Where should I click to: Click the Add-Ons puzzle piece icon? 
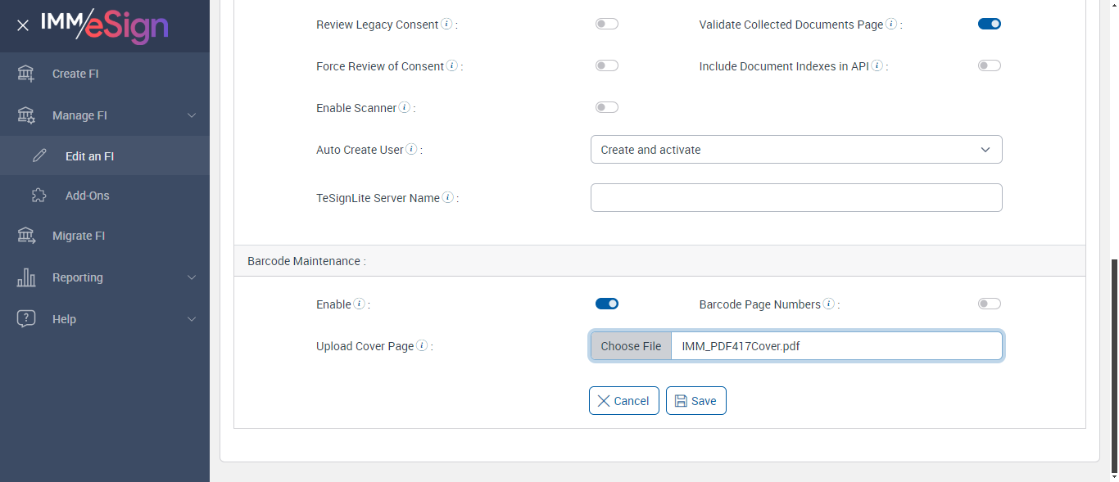tap(39, 196)
